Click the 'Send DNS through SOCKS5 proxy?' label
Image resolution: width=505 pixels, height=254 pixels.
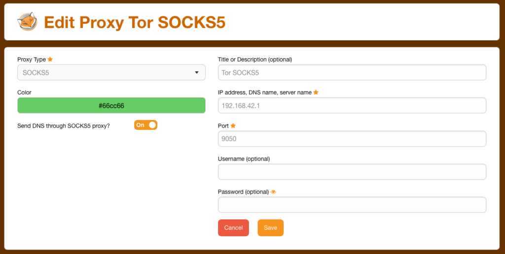[x=64, y=126]
